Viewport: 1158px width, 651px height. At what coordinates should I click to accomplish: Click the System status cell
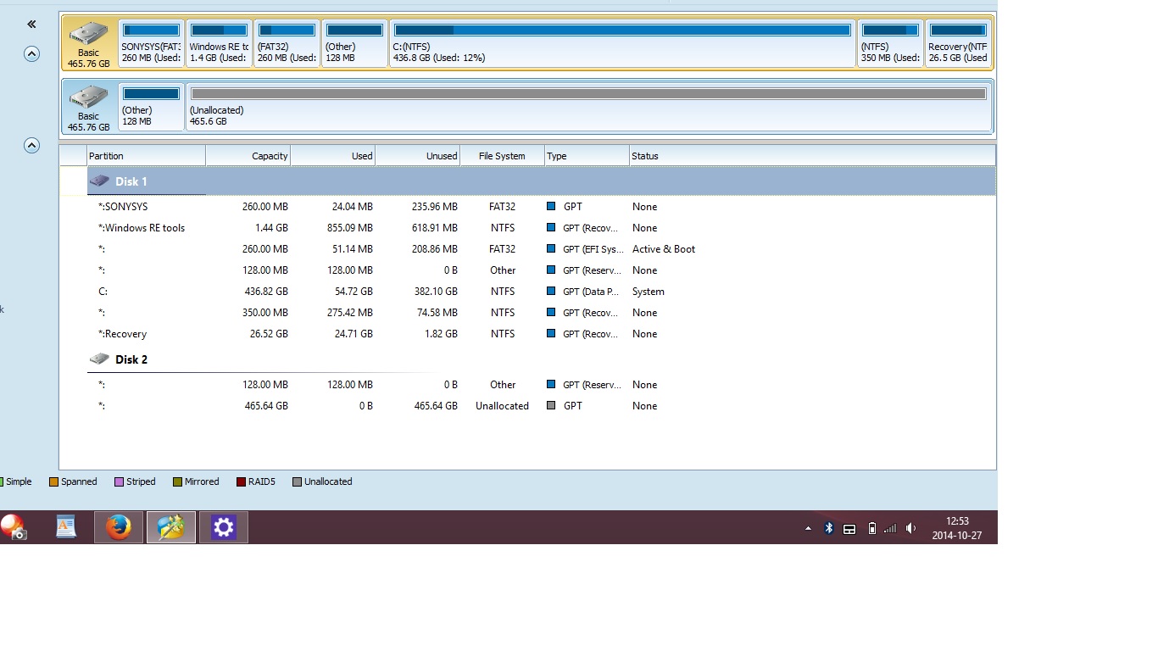(x=649, y=292)
